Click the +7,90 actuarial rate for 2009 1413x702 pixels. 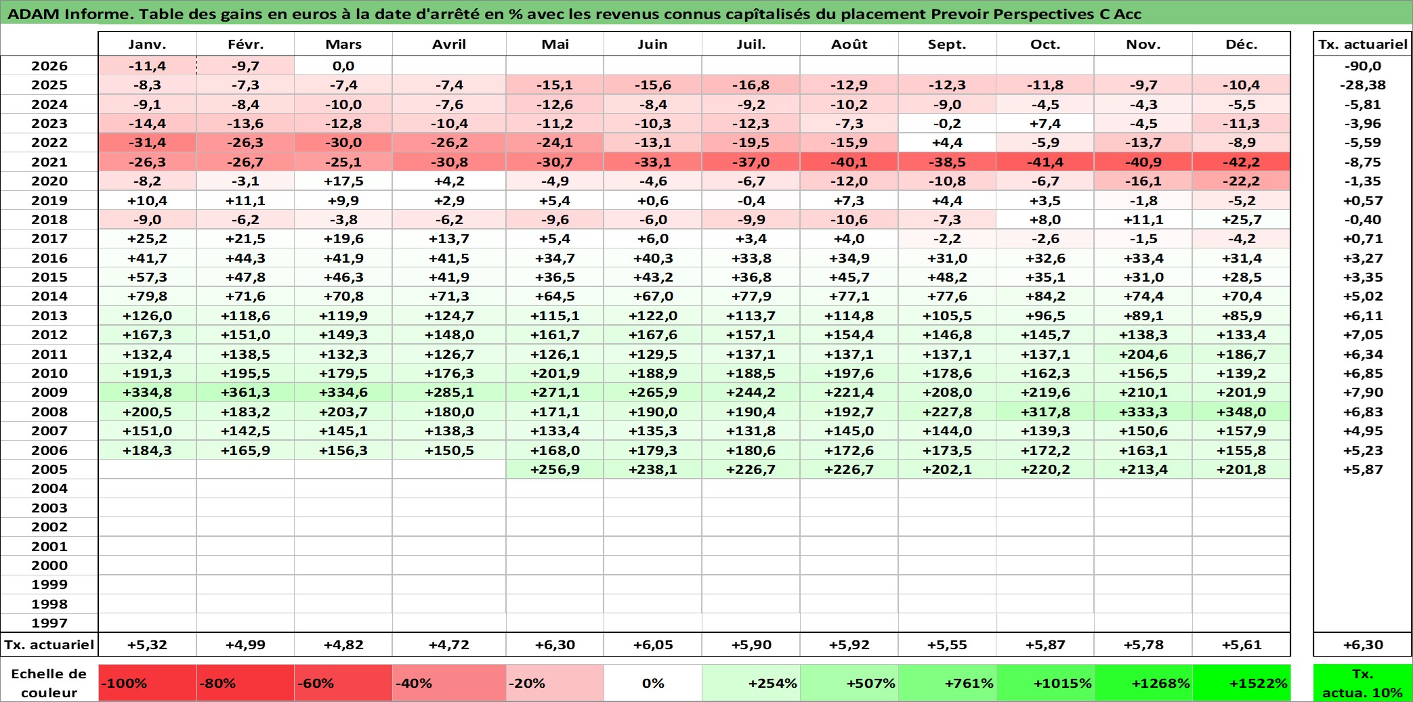[1363, 392]
